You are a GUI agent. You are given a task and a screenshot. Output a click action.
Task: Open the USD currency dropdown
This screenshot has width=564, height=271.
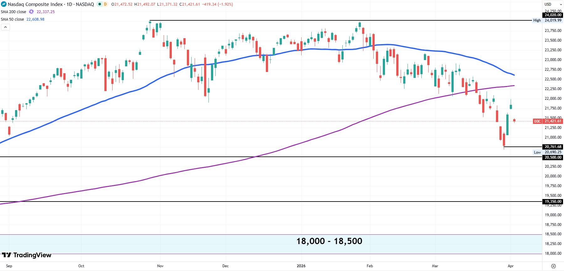click(548, 4)
